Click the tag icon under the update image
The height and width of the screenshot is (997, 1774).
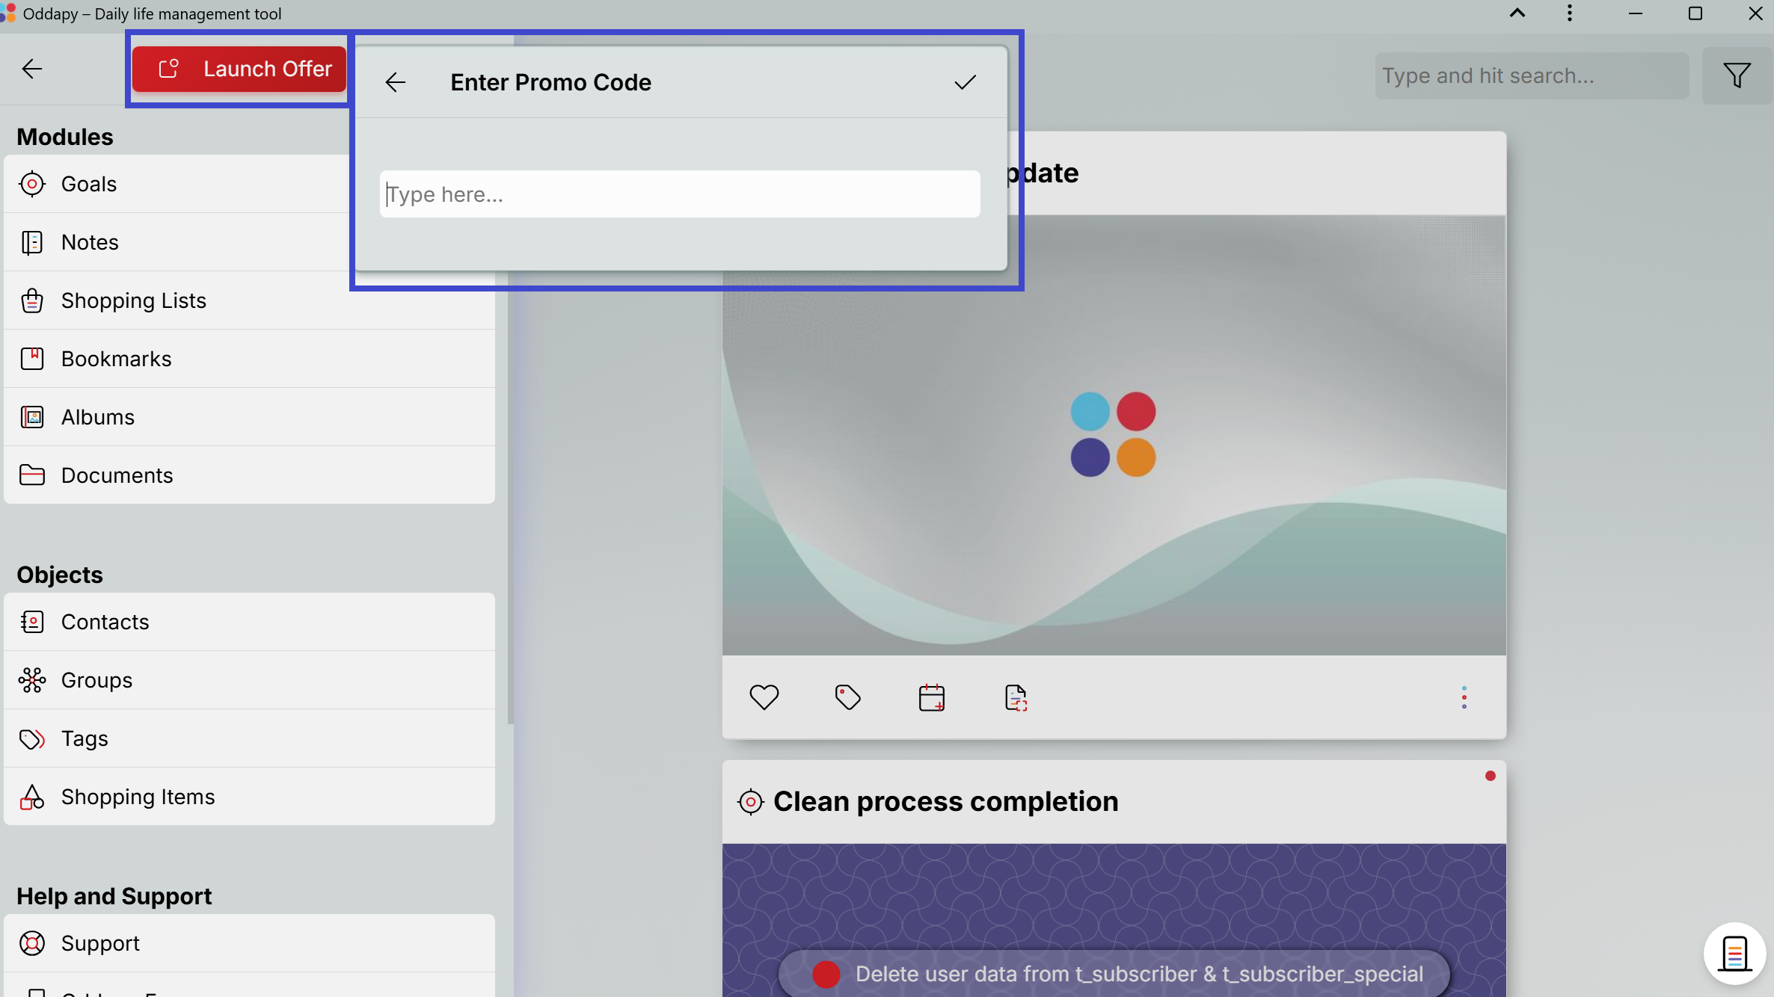pos(848,697)
